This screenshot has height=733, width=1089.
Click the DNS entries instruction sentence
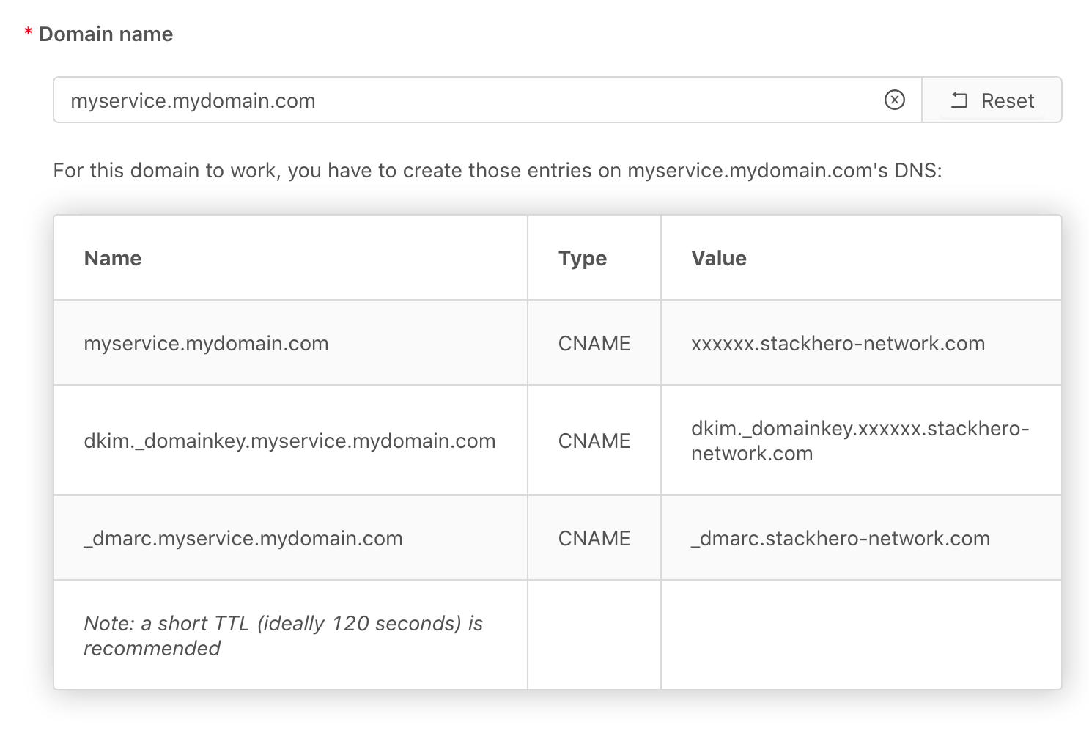[497, 170]
